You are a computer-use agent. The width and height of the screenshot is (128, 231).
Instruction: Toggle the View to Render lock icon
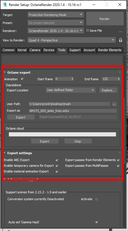point(121,40)
